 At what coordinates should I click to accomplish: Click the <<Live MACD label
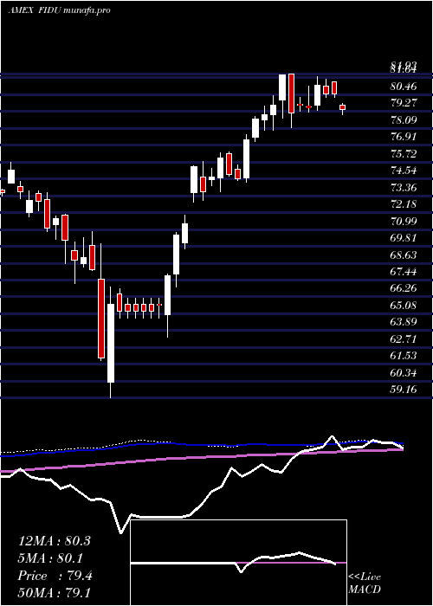point(365,583)
